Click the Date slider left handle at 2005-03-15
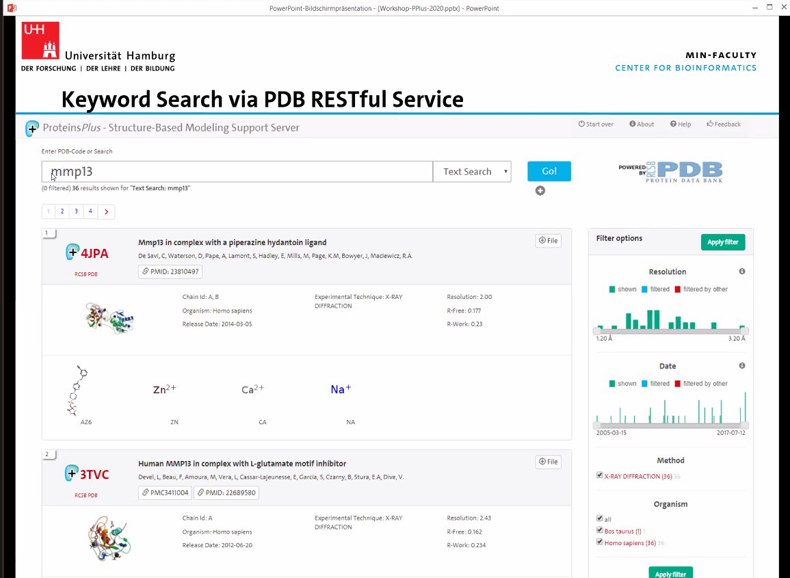790x578 pixels. (x=596, y=425)
